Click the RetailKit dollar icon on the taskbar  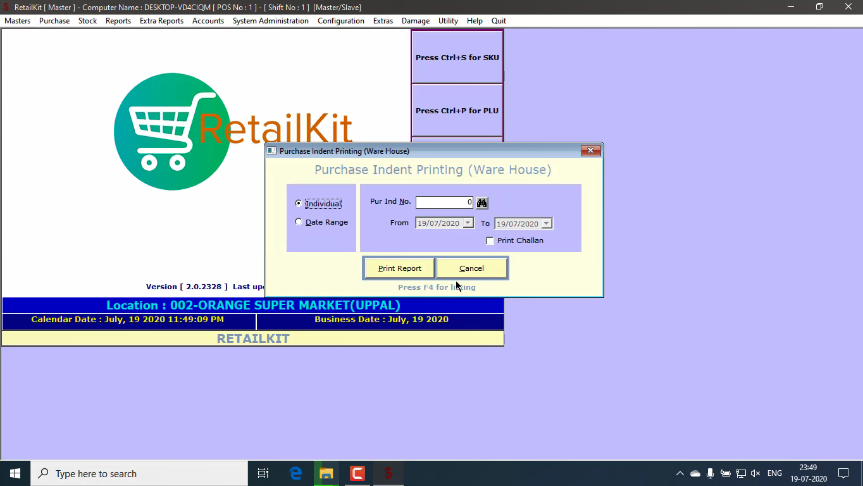388,473
